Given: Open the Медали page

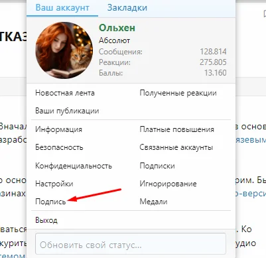Looking at the screenshot, I should [153, 202].
